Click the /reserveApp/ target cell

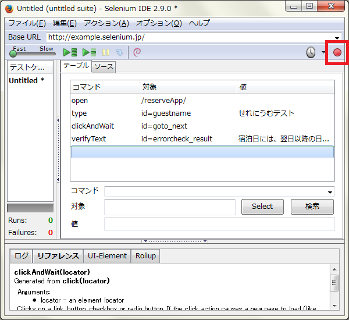point(163,101)
